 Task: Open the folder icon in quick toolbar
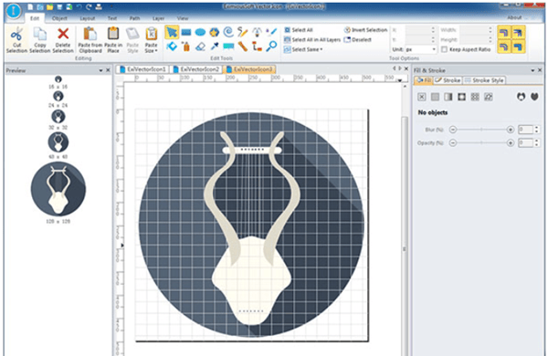50,7
